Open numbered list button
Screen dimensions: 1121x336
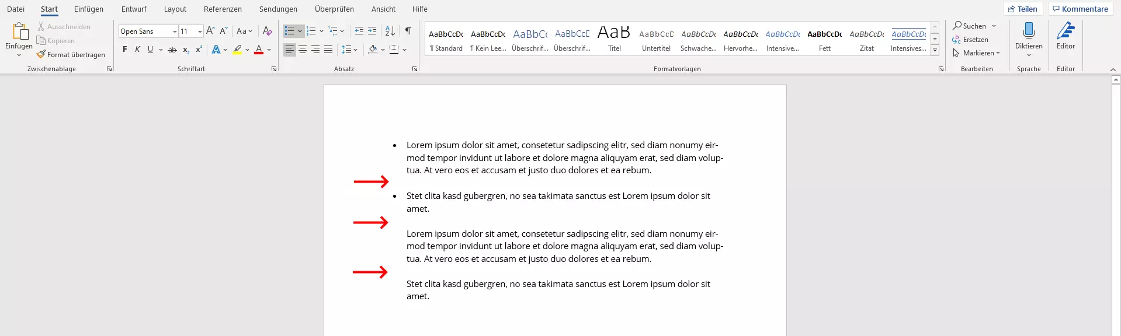[311, 31]
